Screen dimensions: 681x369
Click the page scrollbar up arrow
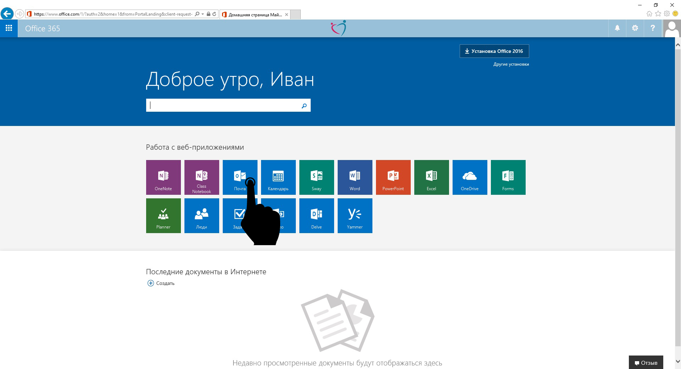pyautogui.click(x=678, y=45)
